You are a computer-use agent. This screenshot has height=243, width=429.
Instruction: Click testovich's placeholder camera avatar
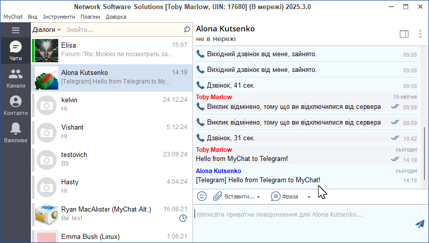(x=47, y=160)
